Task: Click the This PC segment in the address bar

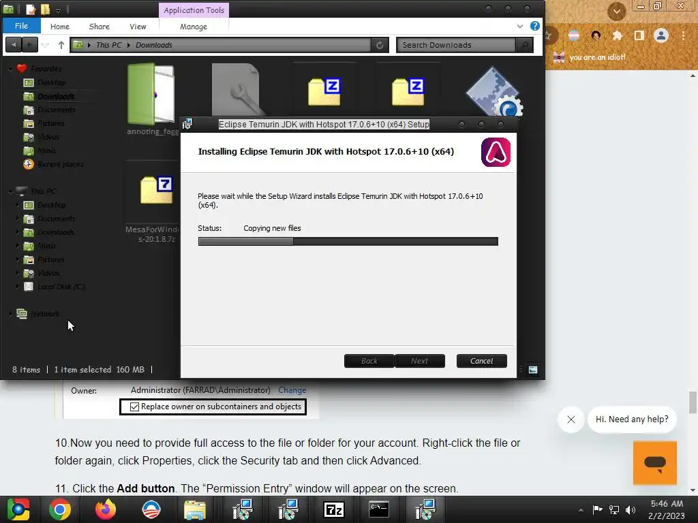Action: pos(108,45)
